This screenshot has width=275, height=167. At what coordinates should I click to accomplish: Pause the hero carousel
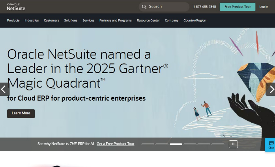tap(233, 144)
